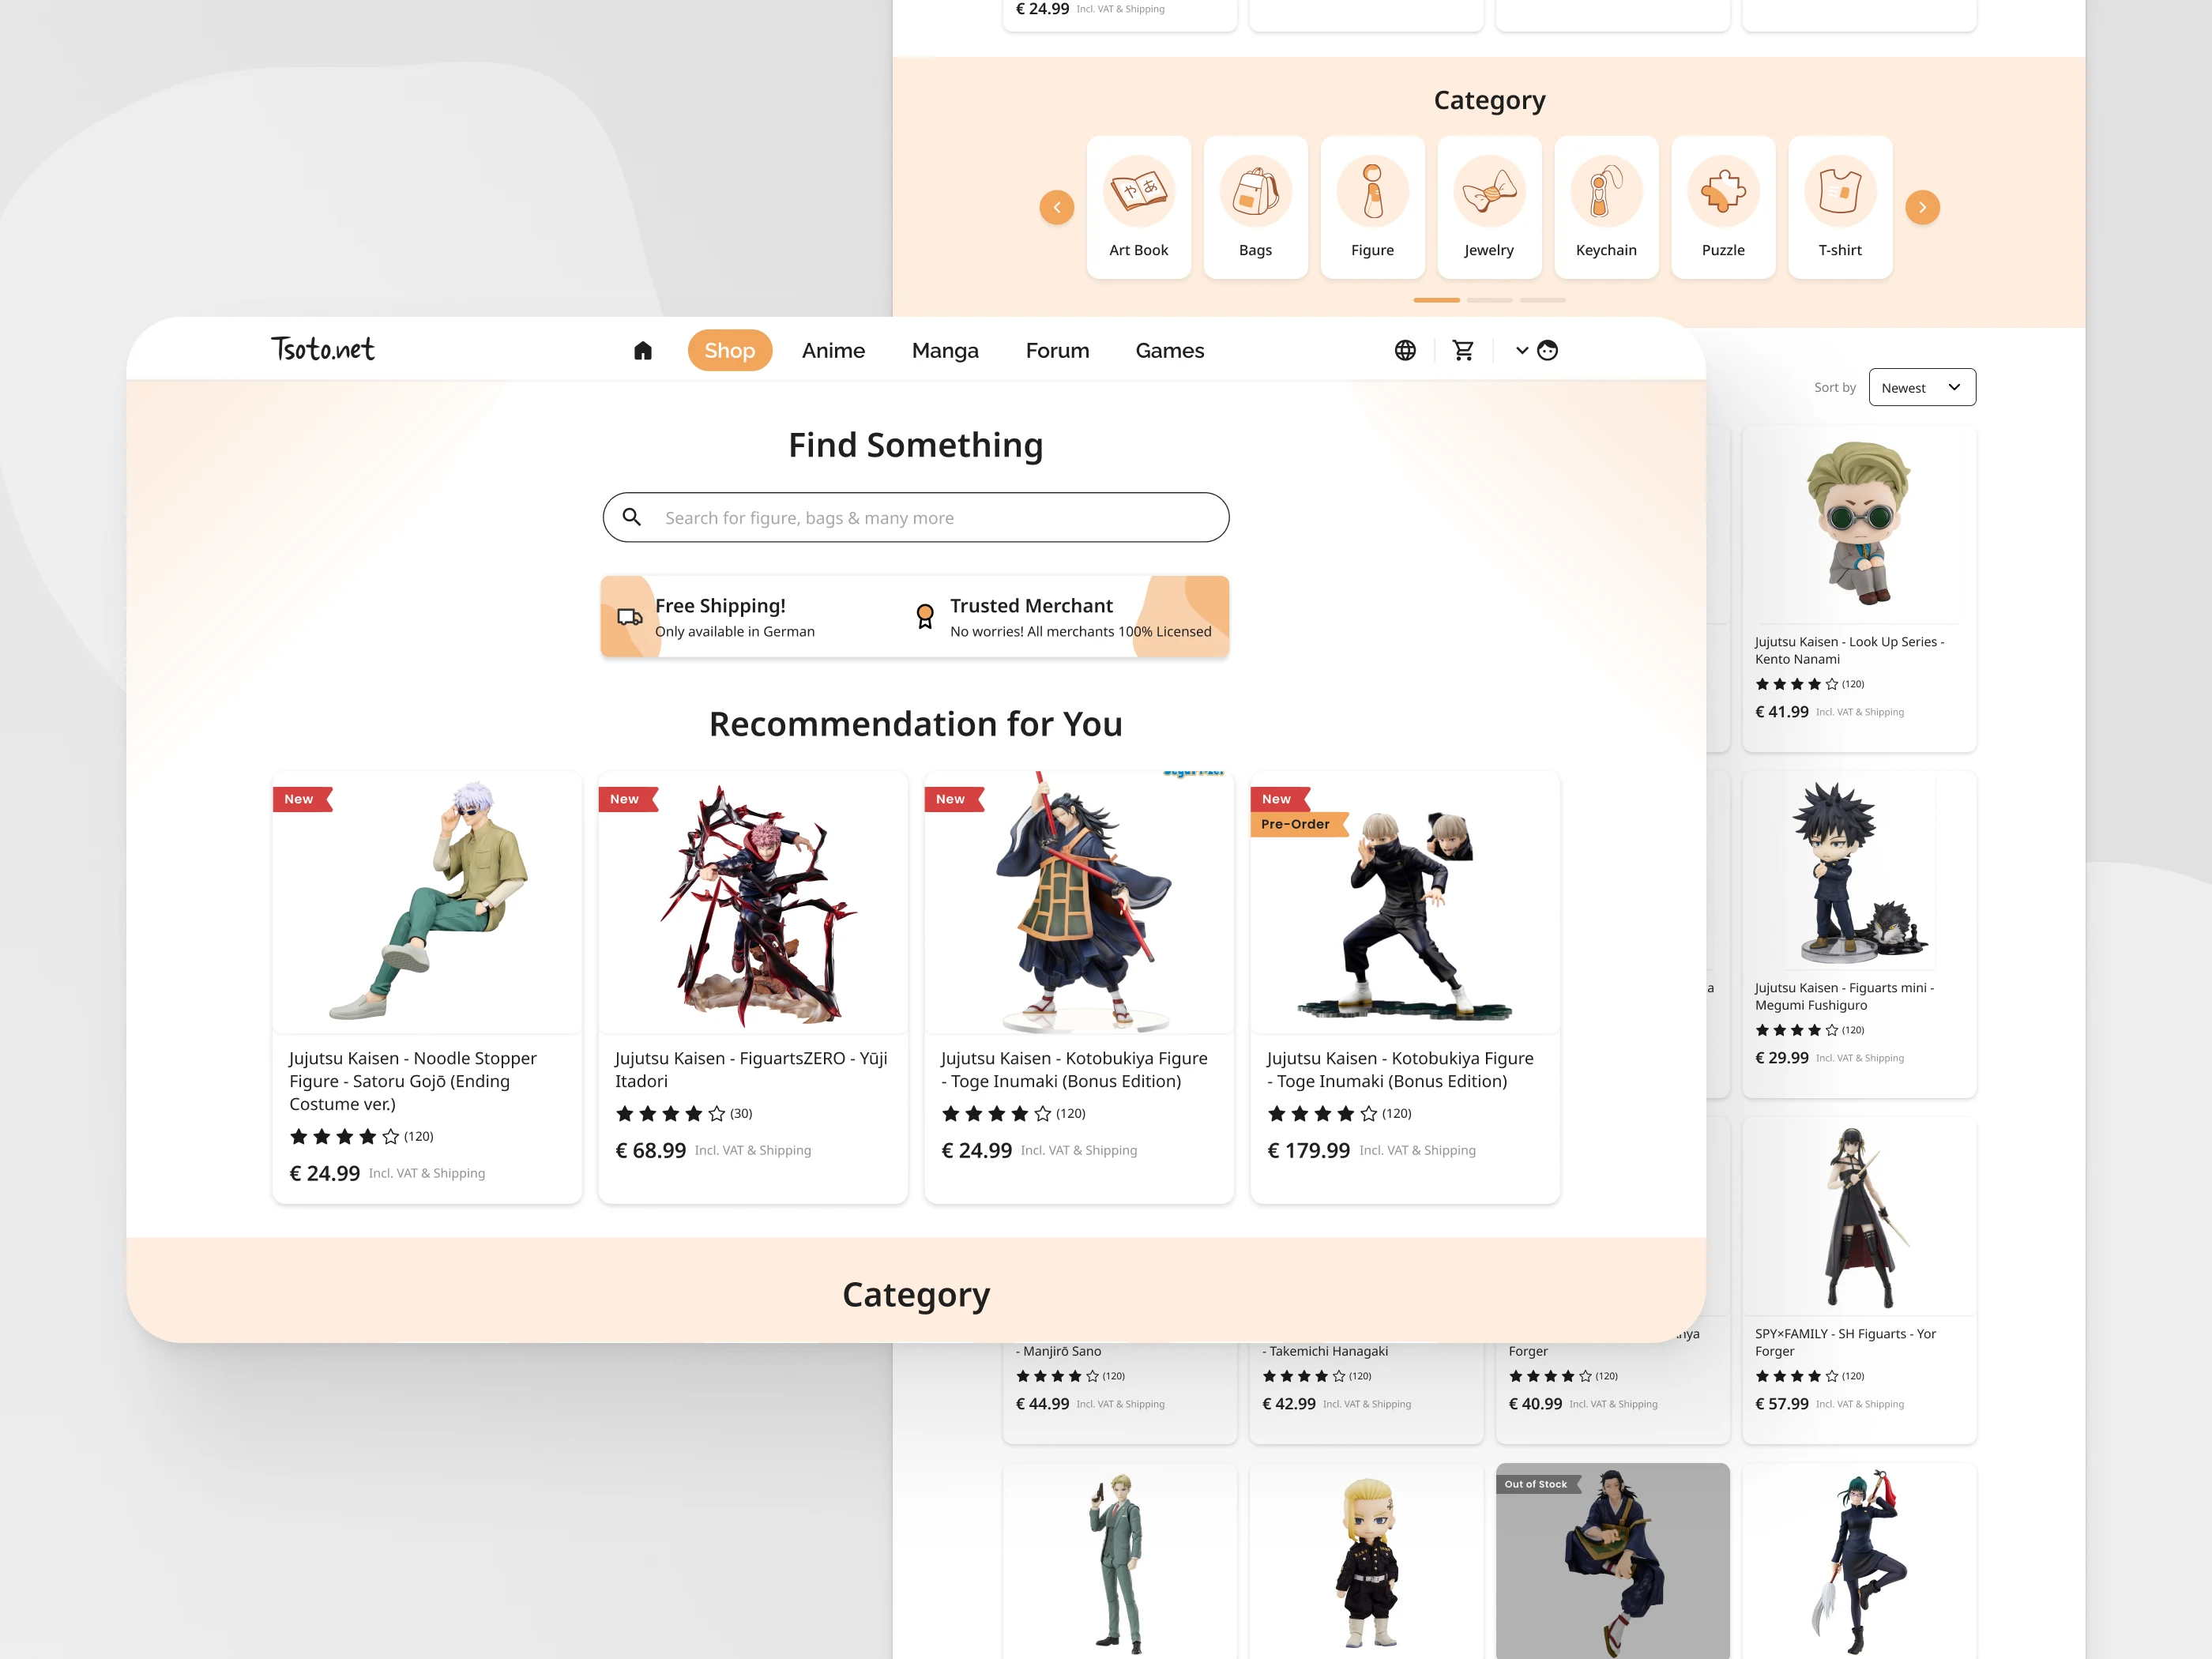Switch to the Manga tab
This screenshot has height=1659, width=2212.
(x=945, y=350)
